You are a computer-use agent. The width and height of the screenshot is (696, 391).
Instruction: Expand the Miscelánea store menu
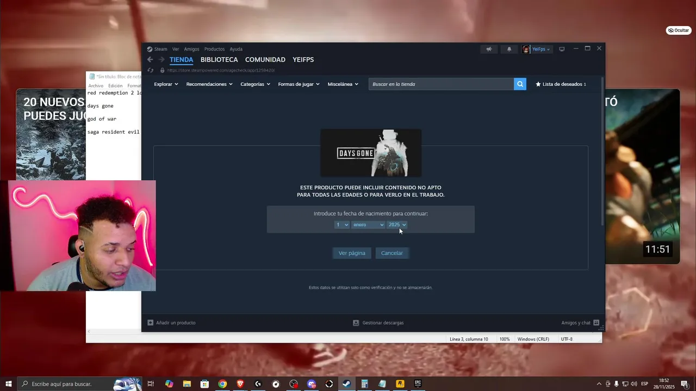coord(343,84)
